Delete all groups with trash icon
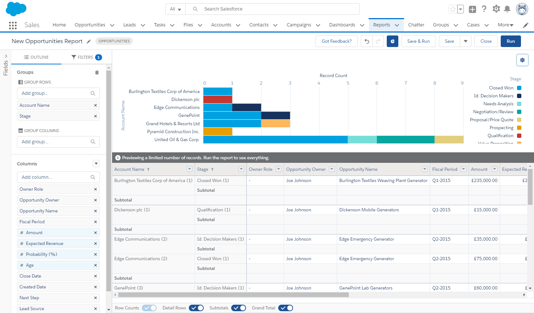534x313 pixels. point(97,72)
